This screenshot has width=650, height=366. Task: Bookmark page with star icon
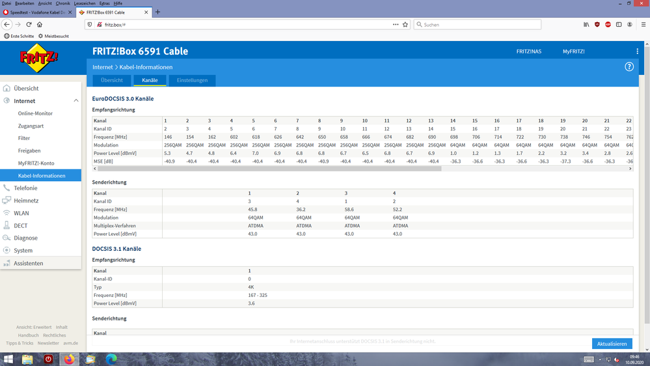(x=405, y=25)
